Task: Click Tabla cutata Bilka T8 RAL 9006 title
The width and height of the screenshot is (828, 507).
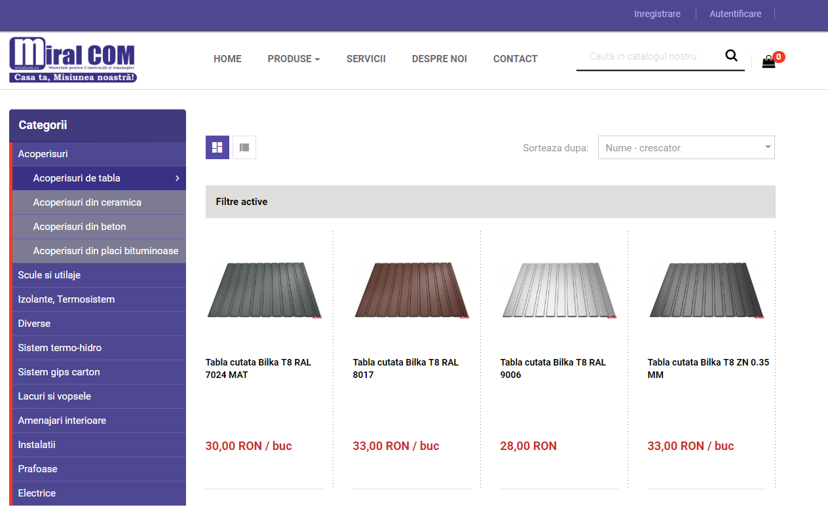Action: [554, 369]
